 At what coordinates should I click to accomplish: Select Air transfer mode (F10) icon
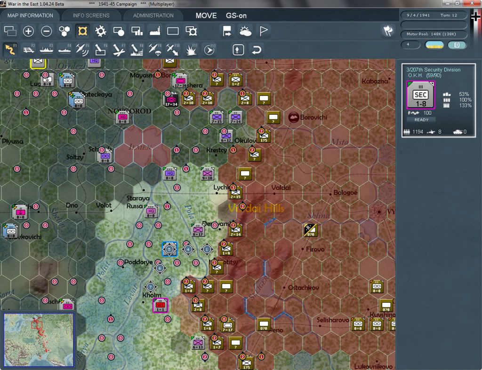173,49
